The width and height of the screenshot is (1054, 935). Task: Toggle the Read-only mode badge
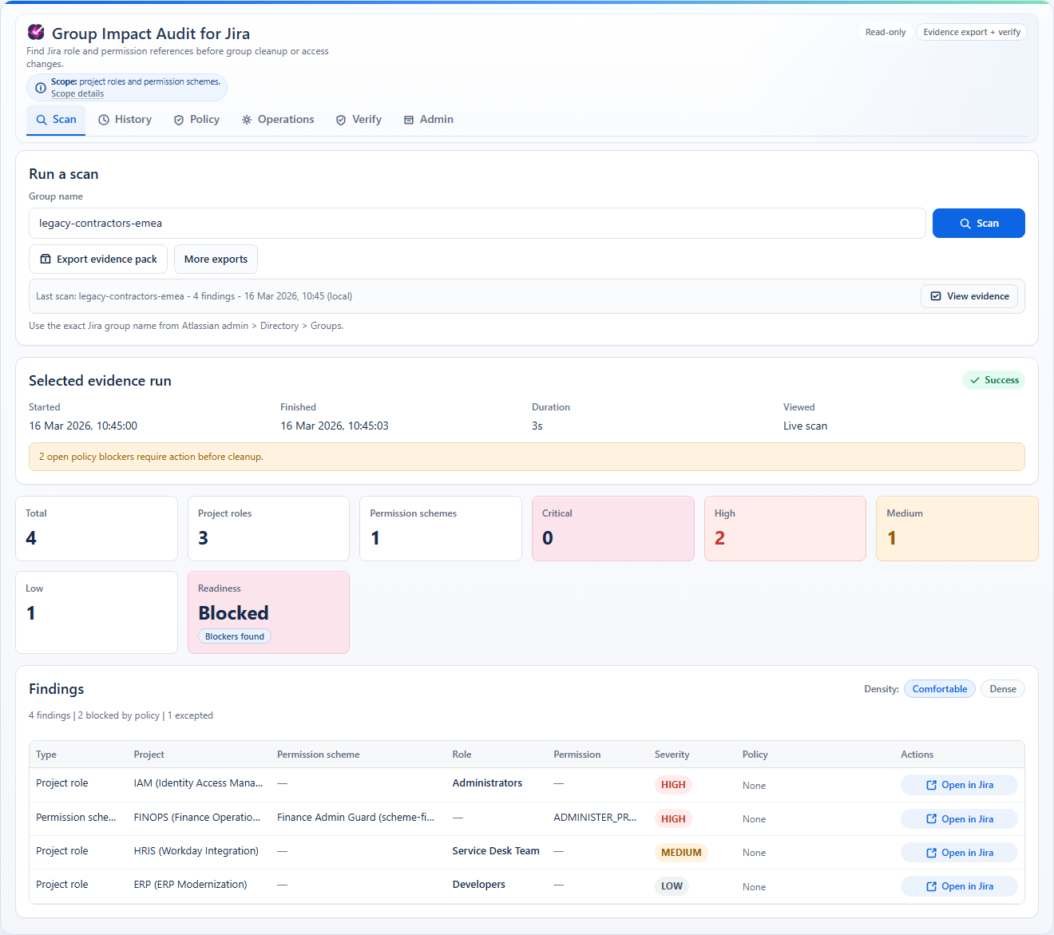(x=885, y=32)
